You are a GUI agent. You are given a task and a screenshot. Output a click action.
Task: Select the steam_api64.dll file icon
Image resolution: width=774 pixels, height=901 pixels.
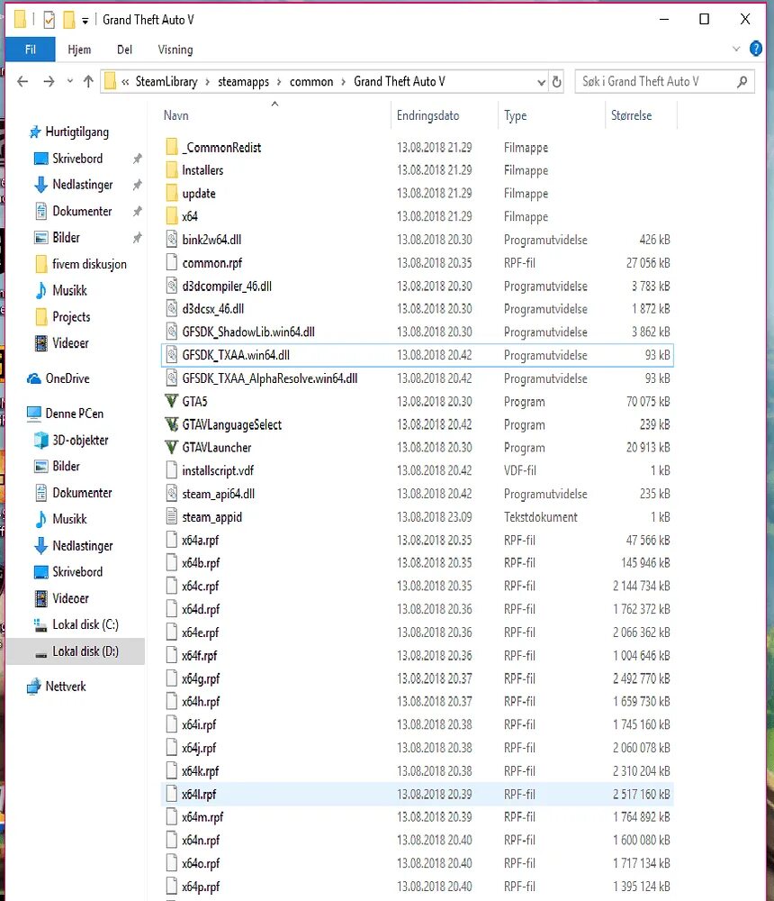[x=171, y=494]
